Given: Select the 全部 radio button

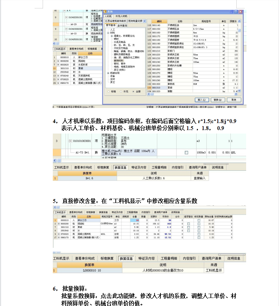Looking at the screenshot, I should coord(133,91).
